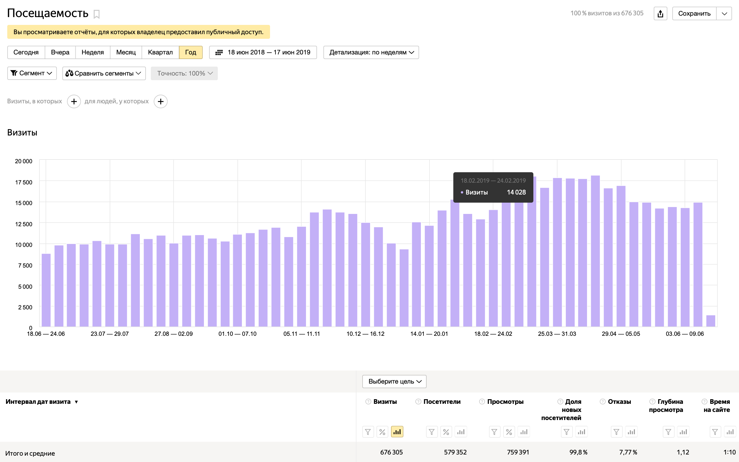This screenshot has width=739, height=462.
Task: Open the date range picker field
Action: click(x=263, y=52)
